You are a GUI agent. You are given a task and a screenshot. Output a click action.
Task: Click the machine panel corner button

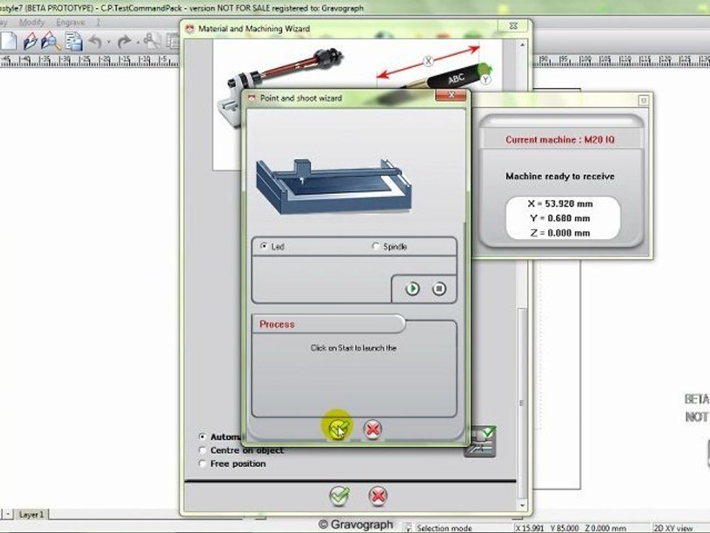643,100
